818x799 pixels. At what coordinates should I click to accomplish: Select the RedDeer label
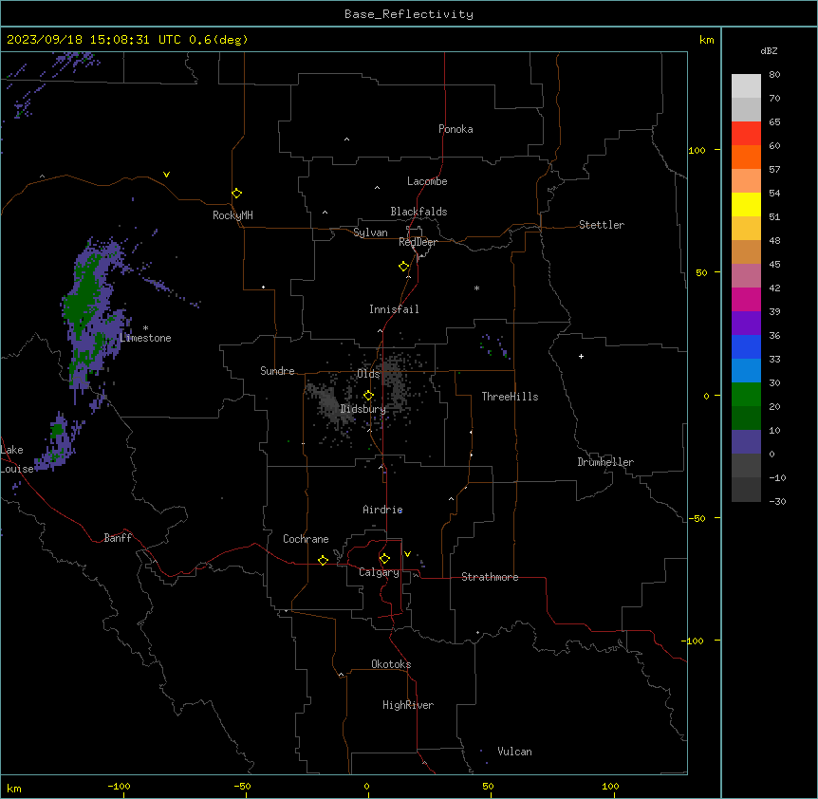click(x=418, y=242)
